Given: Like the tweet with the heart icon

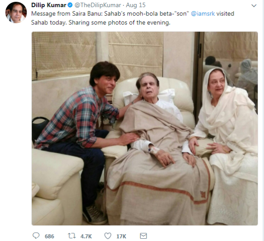Looking at the screenshot, I should (x=108, y=236).
